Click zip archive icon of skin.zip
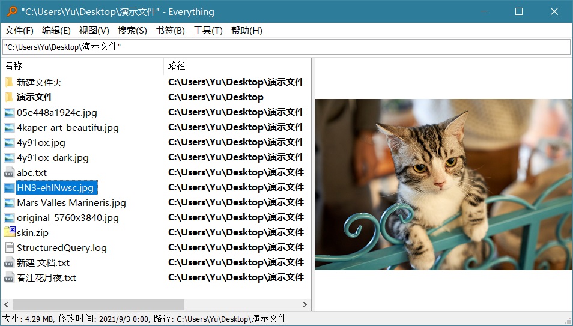The width and height of the screenshot is (573, 326). (10, 232)
